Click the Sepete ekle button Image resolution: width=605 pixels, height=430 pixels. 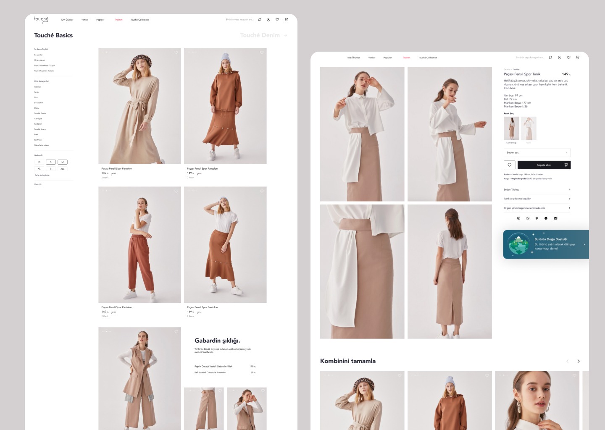coord(544,165)
